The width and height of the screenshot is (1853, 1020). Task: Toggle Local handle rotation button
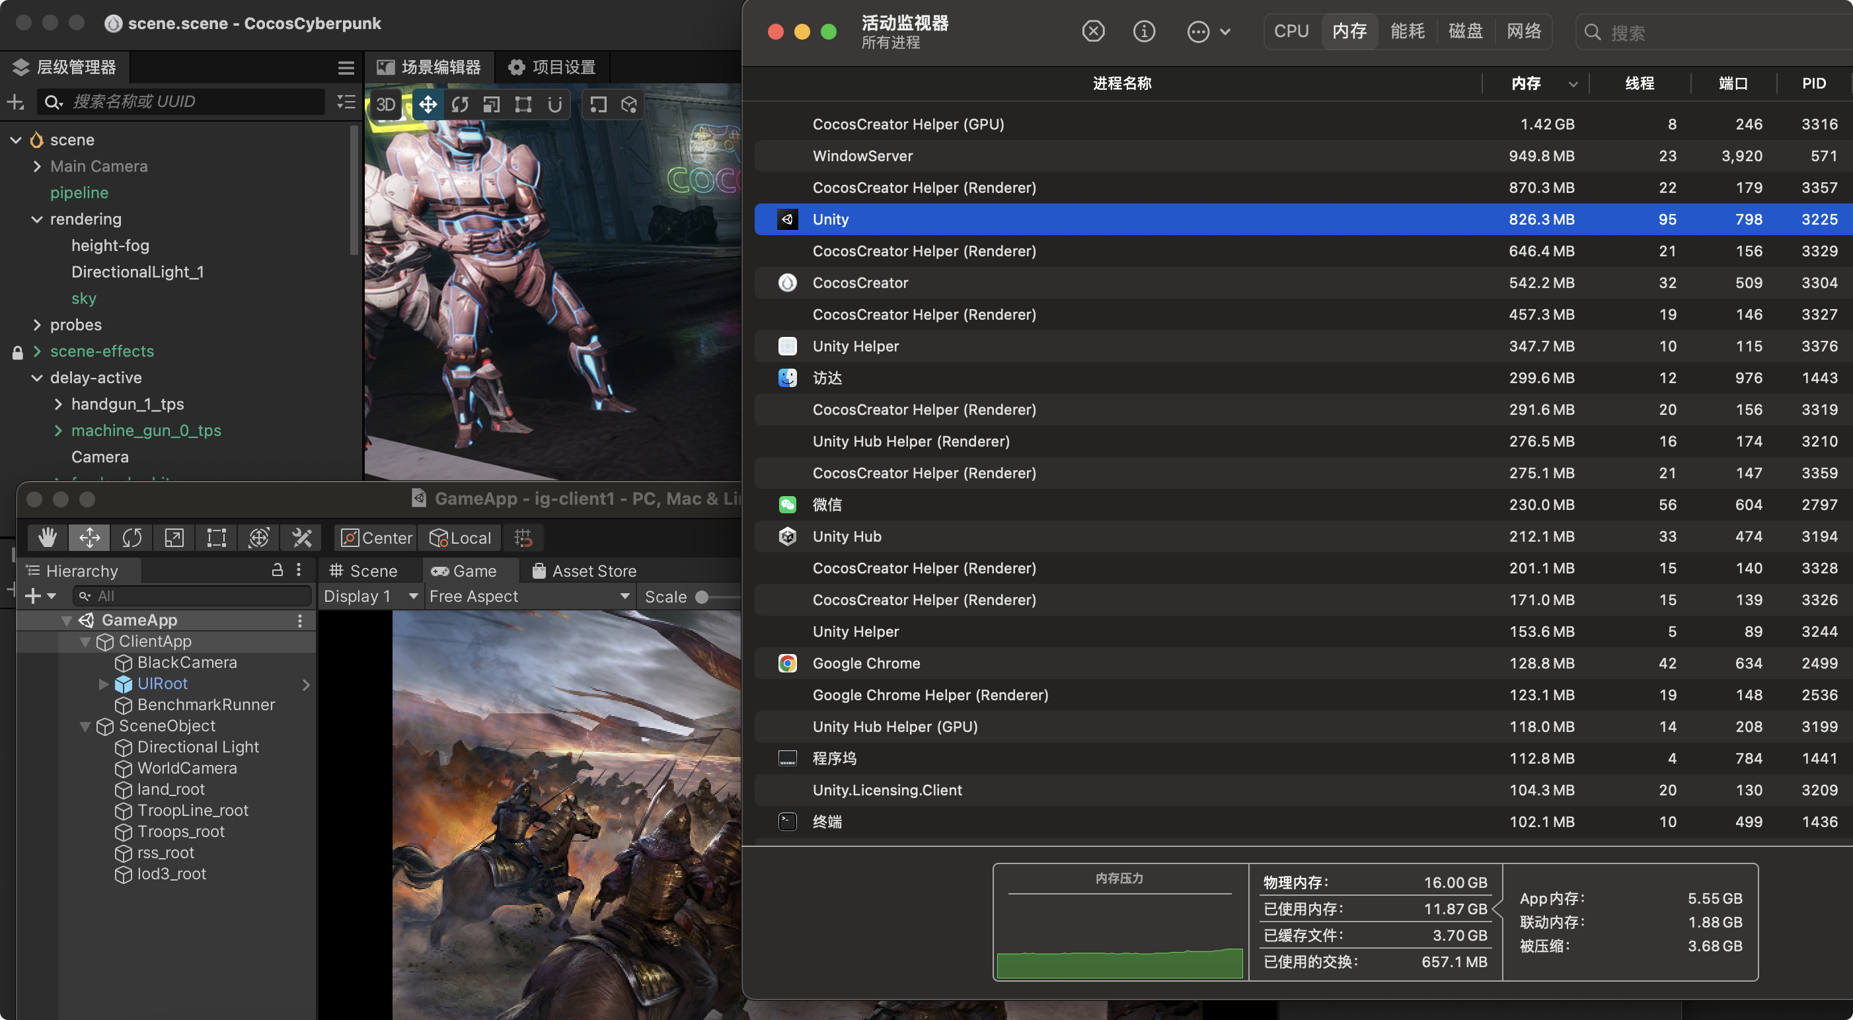(x=461, y=537)
